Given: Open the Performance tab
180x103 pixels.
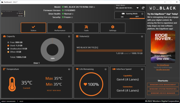Looking at the screenshot, I should pos(60,28).
